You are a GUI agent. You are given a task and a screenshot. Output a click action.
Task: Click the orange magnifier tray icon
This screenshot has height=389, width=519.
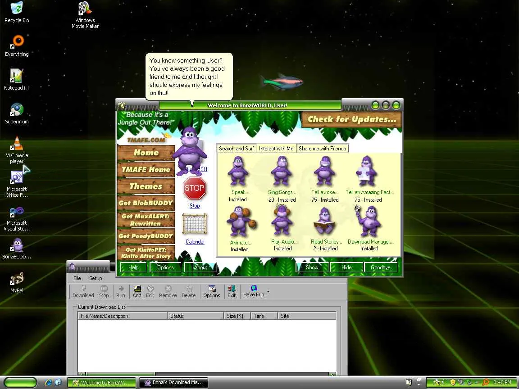point(486,382)
